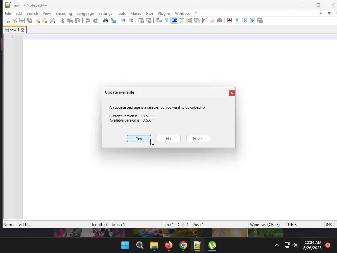
Task: Click 'INS' indicator in status bar
Action: (329, 224)
